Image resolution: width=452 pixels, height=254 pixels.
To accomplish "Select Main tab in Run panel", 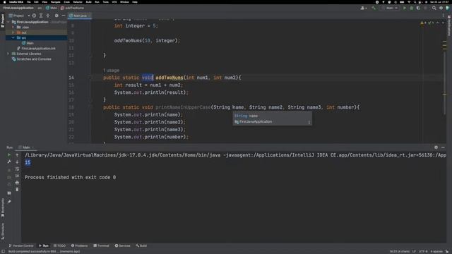I will point(26,147).
